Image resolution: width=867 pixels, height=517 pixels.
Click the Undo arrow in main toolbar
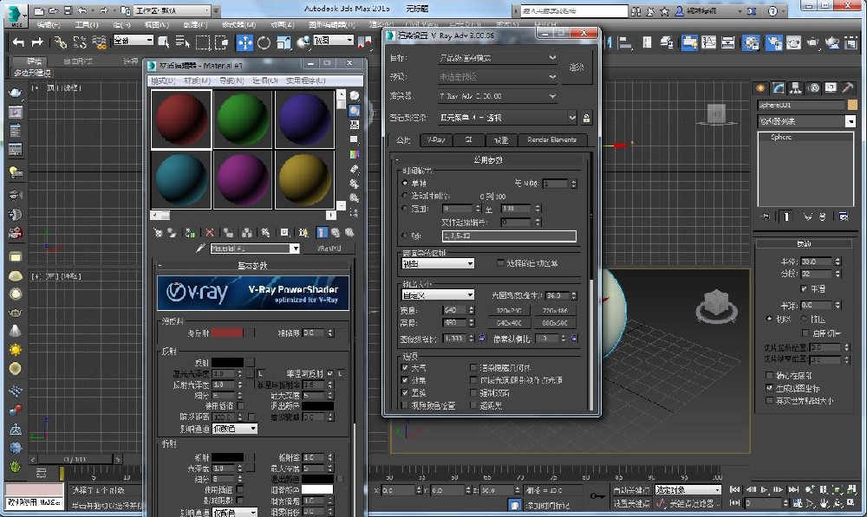18,42
